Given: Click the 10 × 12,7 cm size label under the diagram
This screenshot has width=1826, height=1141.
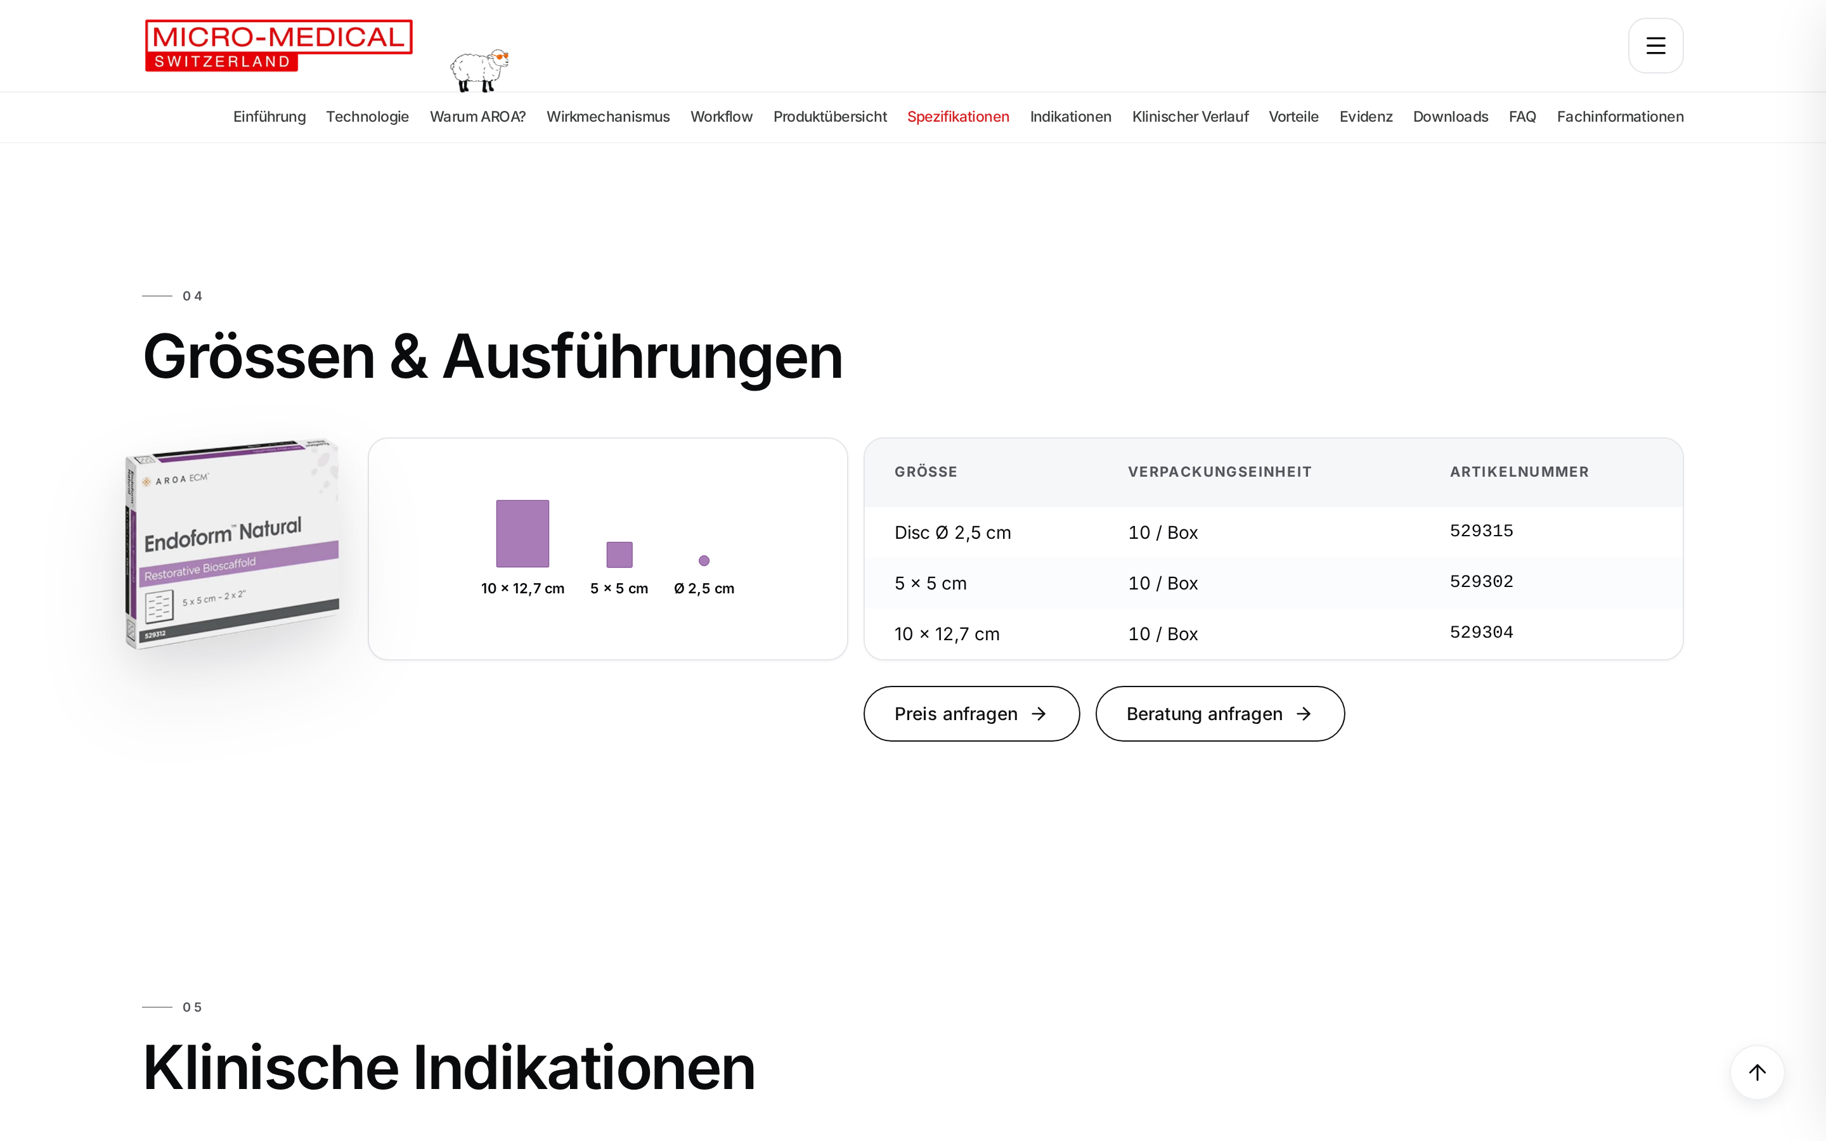Looking at the screenshot, I should tap(522, 589).
